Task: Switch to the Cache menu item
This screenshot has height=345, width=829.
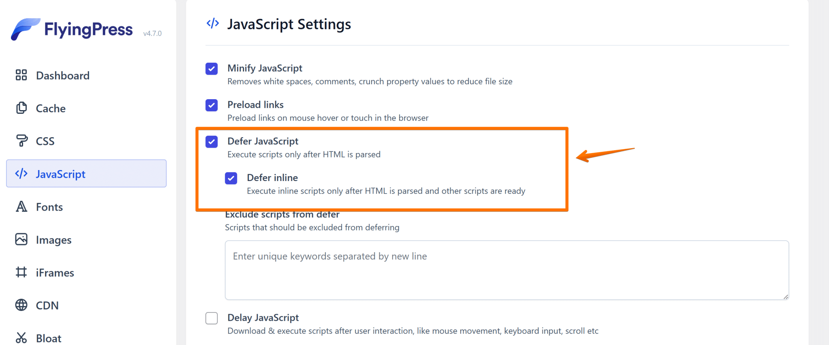Action: [51, 109]
